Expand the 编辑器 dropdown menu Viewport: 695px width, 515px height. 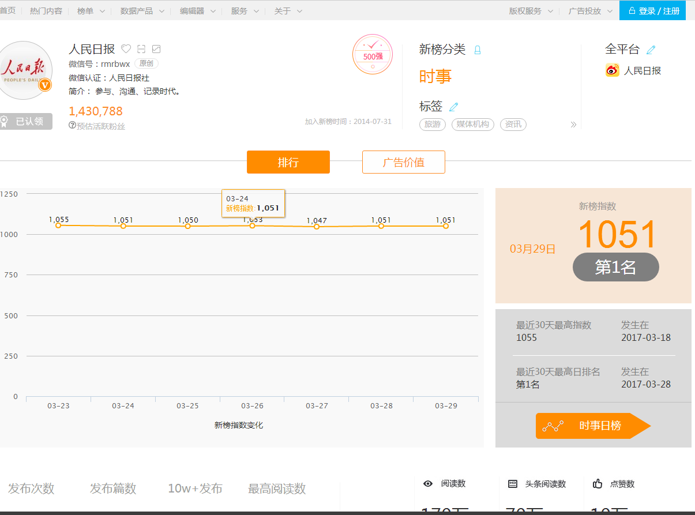[198, 11]
